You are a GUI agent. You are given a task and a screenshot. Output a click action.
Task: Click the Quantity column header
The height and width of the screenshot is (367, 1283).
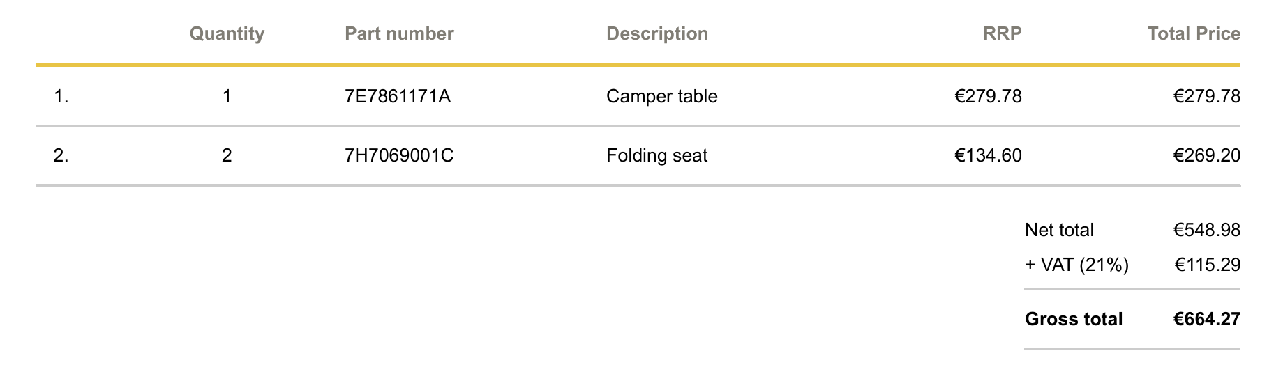point(227,34)
